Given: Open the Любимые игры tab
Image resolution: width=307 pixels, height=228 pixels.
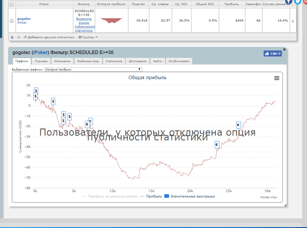Looking at the screenshot, I should (x=88, y=61).
